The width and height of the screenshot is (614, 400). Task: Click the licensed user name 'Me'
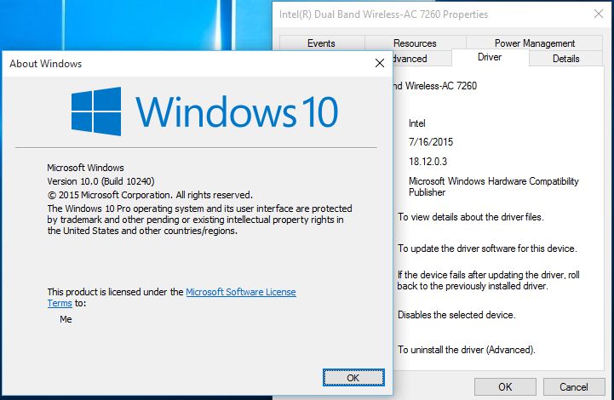(66, 319)
